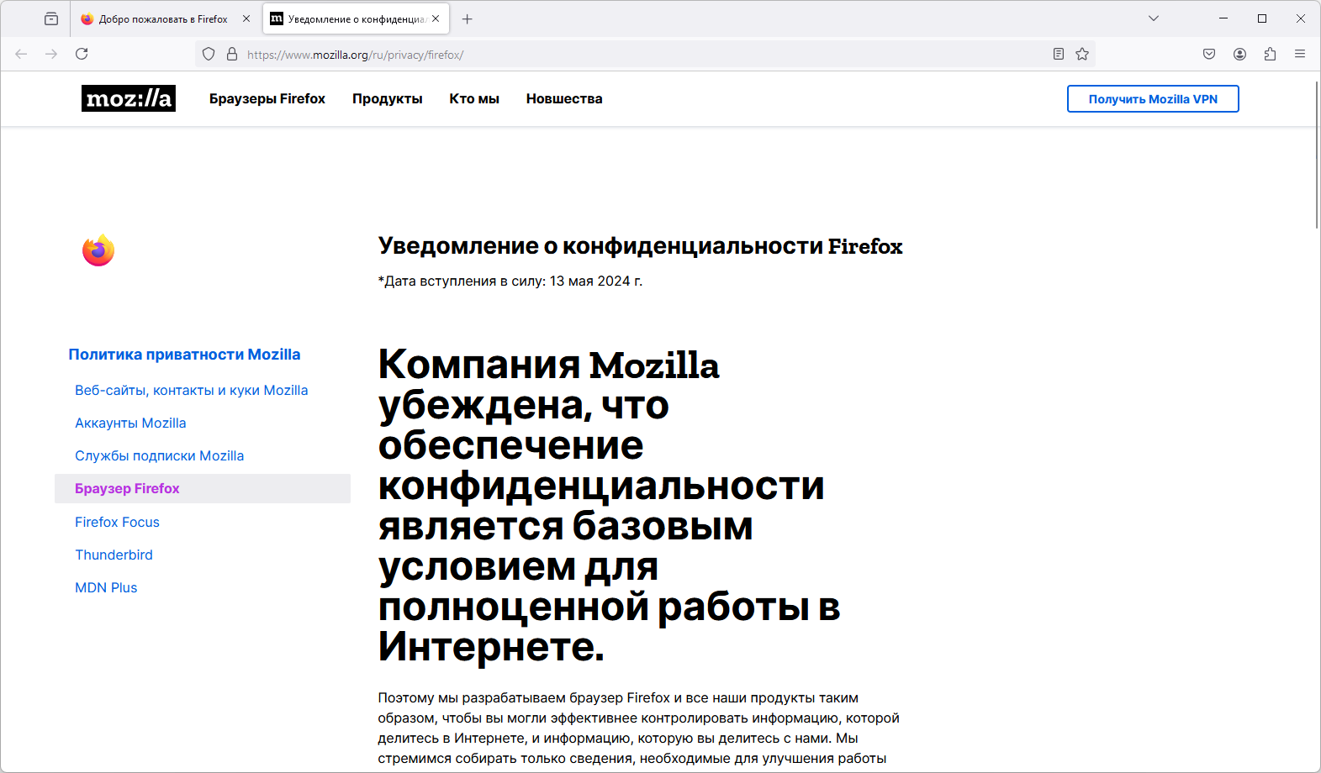
Task: Open tracking protection shield icon
Action: (x=209, y=55)
